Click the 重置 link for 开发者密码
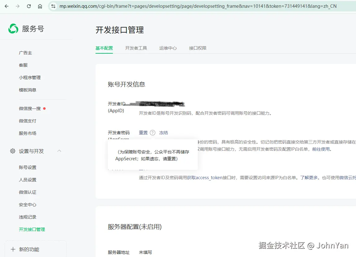The height and width of the screenshot is (257, 356). 143,133
